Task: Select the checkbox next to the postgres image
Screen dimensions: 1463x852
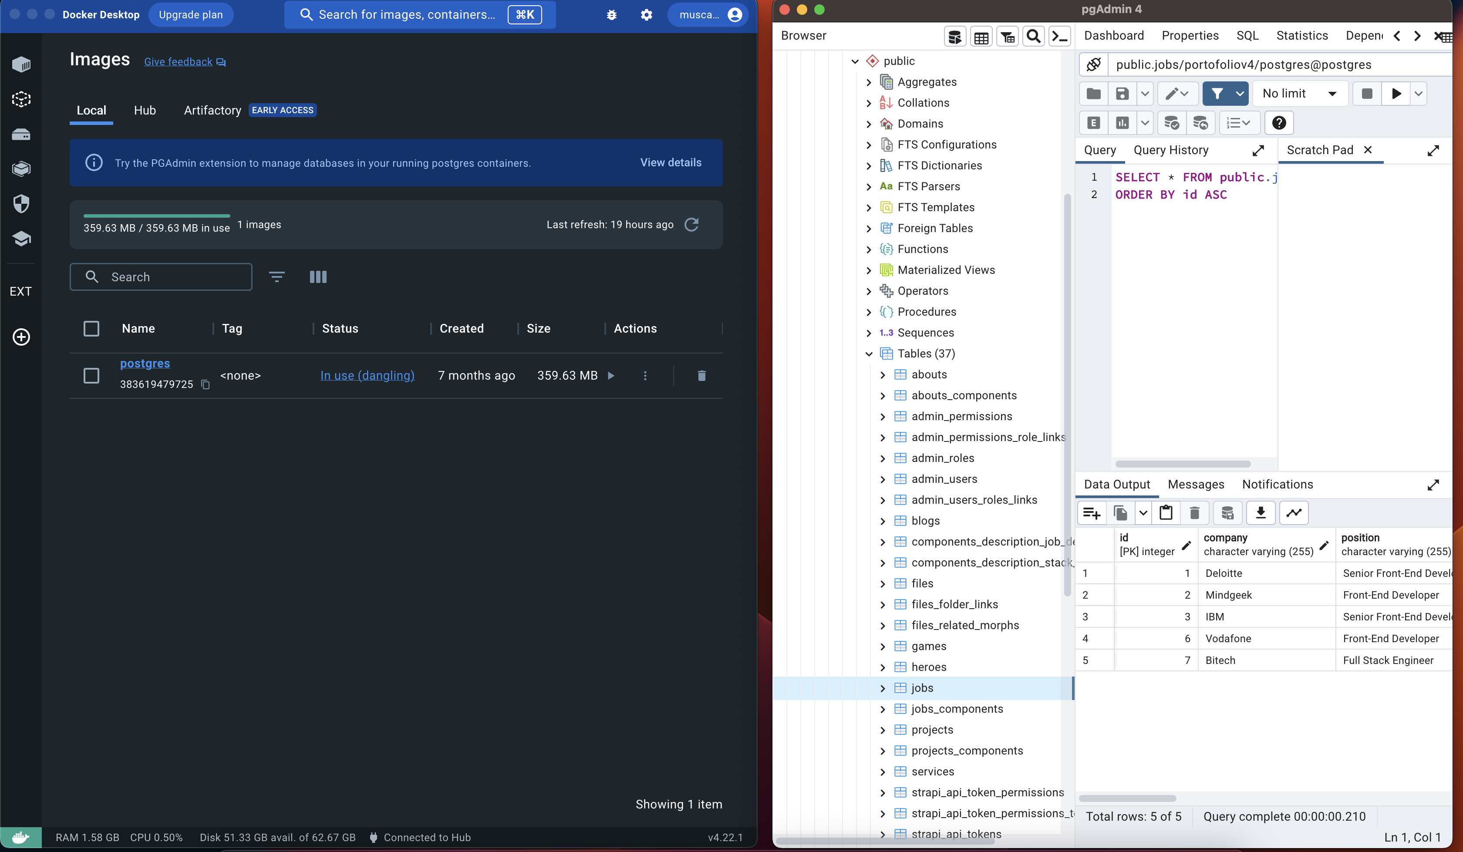Action: click(91, 376)
